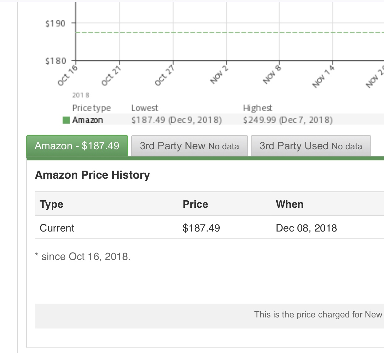Image resolution: width=384 pixels, height=353 pixels.
Task: Click the highest price $249.99 (Dec 7, 2018)
Action: point(287,120)
